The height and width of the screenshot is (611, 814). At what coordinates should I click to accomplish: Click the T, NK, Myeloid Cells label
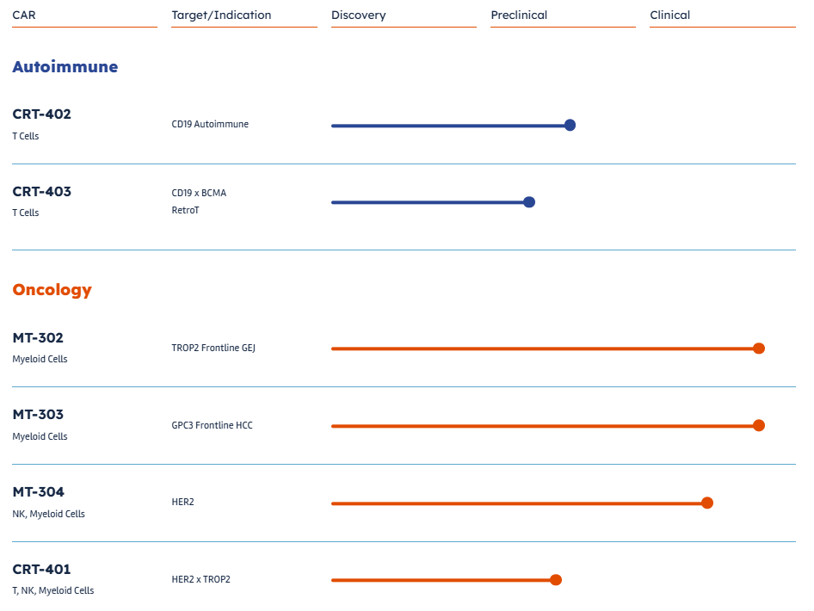coord(53,590)
